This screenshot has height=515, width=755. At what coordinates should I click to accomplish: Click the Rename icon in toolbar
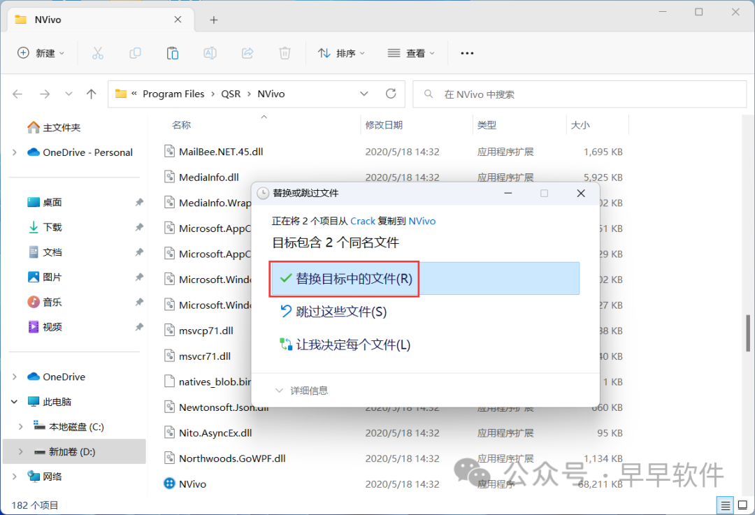pos(210,53)
